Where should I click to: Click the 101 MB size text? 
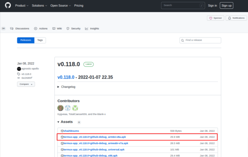coord(175,150)
